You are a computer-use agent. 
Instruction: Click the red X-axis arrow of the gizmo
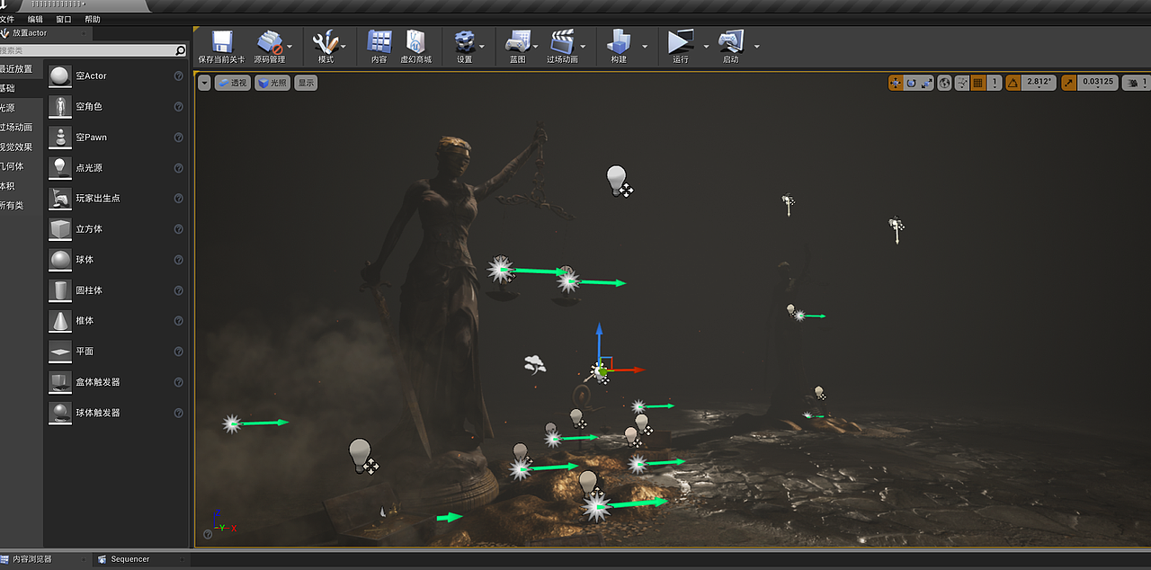629,370
